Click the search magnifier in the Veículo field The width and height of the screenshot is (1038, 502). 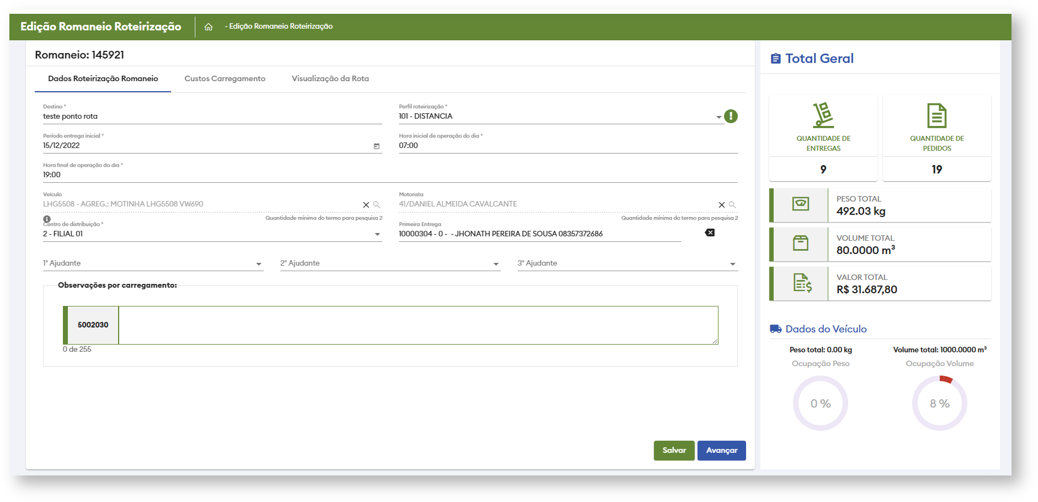[377, 205]
